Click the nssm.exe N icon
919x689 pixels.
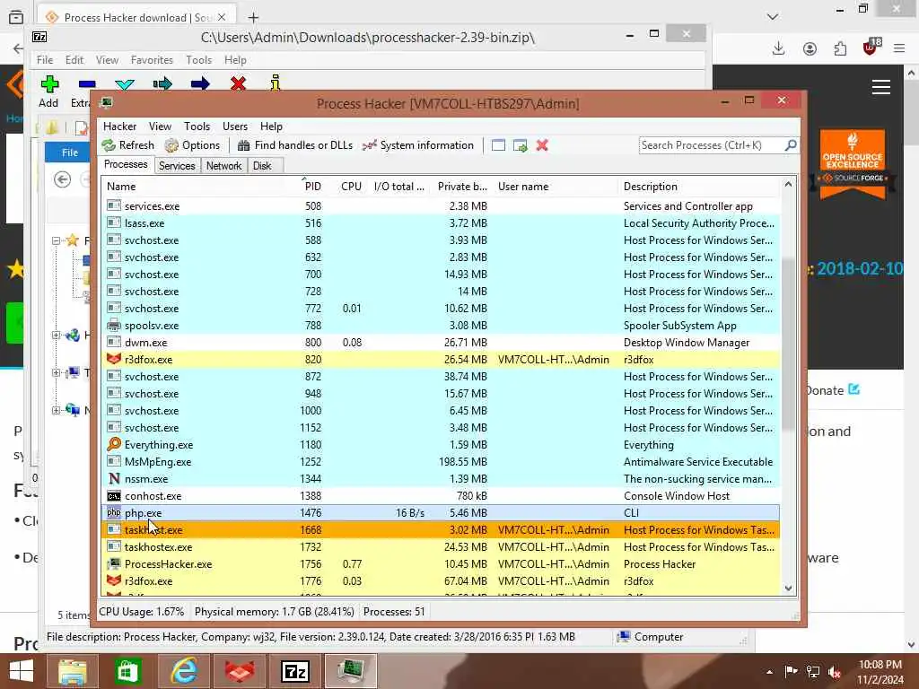114,479
